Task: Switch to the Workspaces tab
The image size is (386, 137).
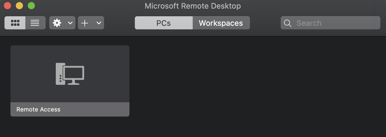Action: [x=221, y=23]
